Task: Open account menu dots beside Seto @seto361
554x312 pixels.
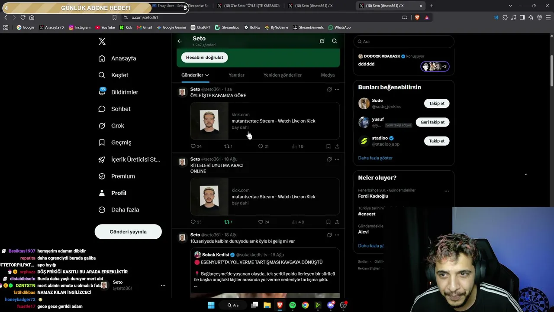Action: point(163,285)
